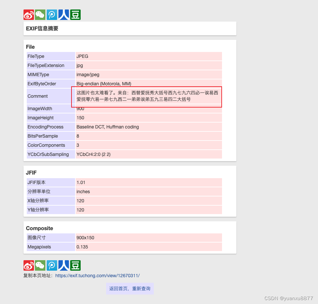Click the EXIF信息摘要 header
This screenshot has width=318, height=304.
pyautogui.click(x=42, y=28)
